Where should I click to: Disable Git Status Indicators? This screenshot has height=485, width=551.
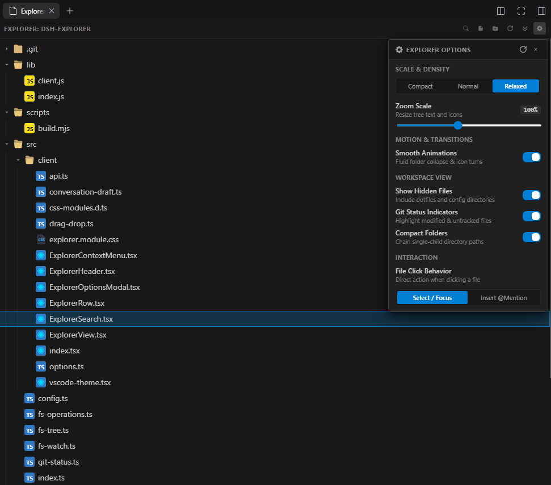click(531, 216)
